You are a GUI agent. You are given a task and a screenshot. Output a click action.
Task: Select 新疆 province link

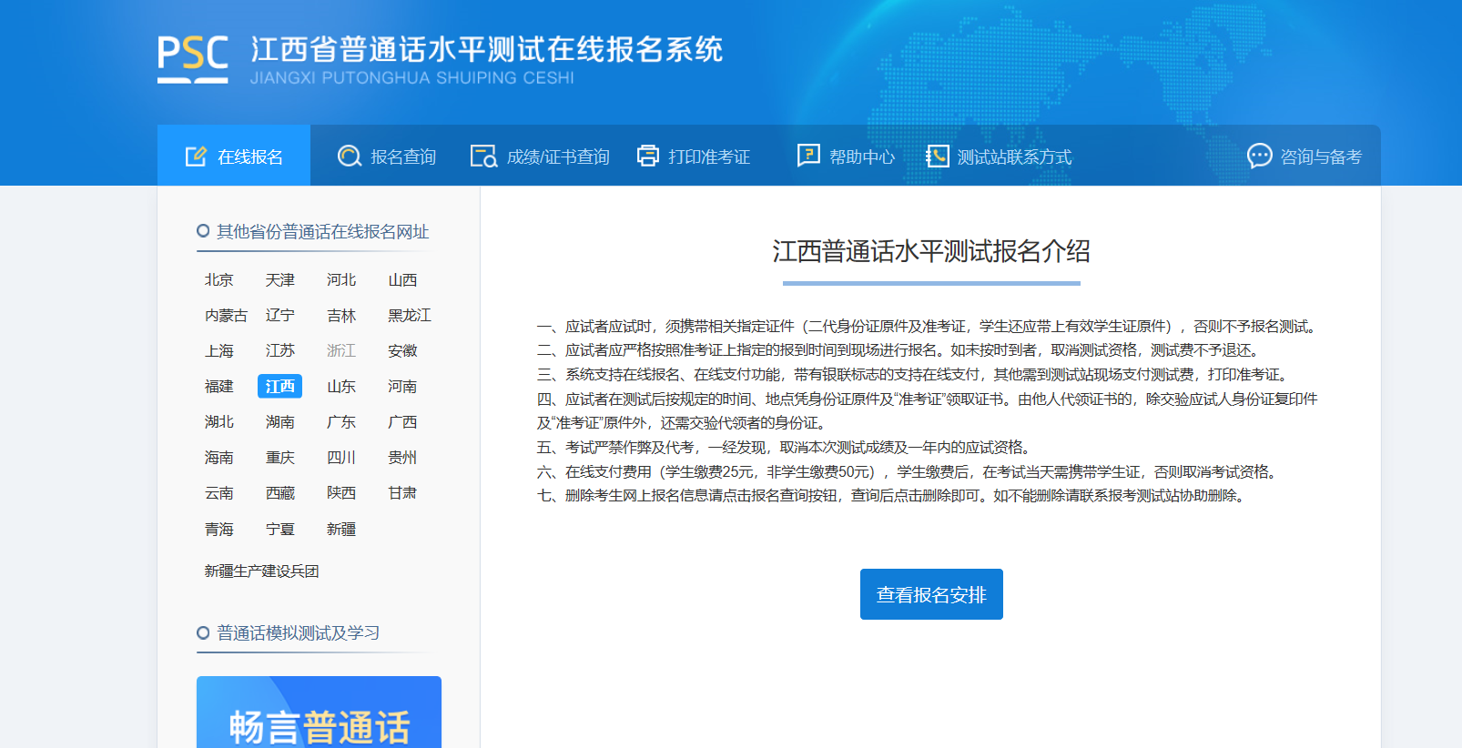pyautogui.click(x=341, y=529)
